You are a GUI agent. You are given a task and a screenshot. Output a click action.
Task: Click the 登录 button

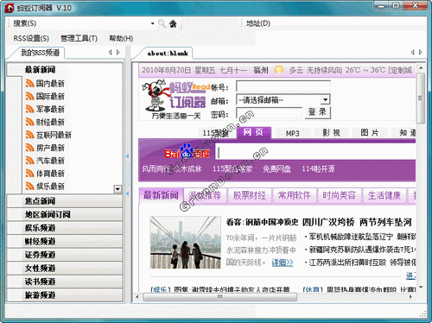point(318,112)
